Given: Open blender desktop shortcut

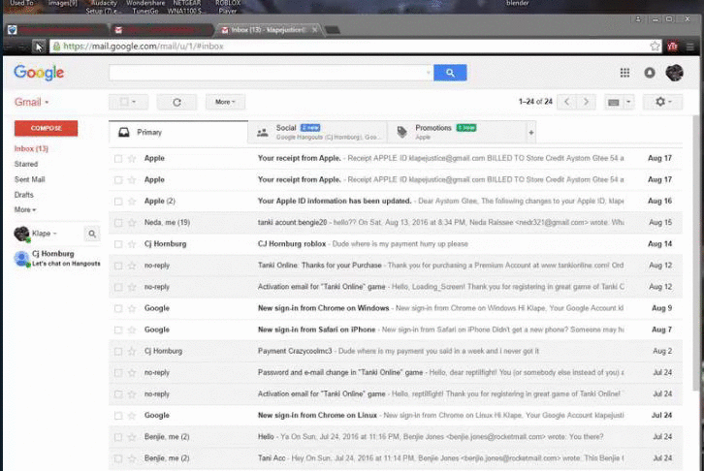Looking at the screenshot, I should (517, 3).
